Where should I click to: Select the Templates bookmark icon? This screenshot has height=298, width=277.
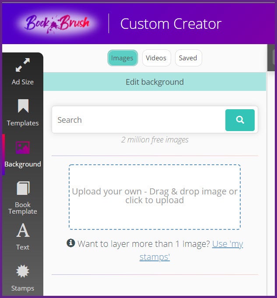click(23, 106)
